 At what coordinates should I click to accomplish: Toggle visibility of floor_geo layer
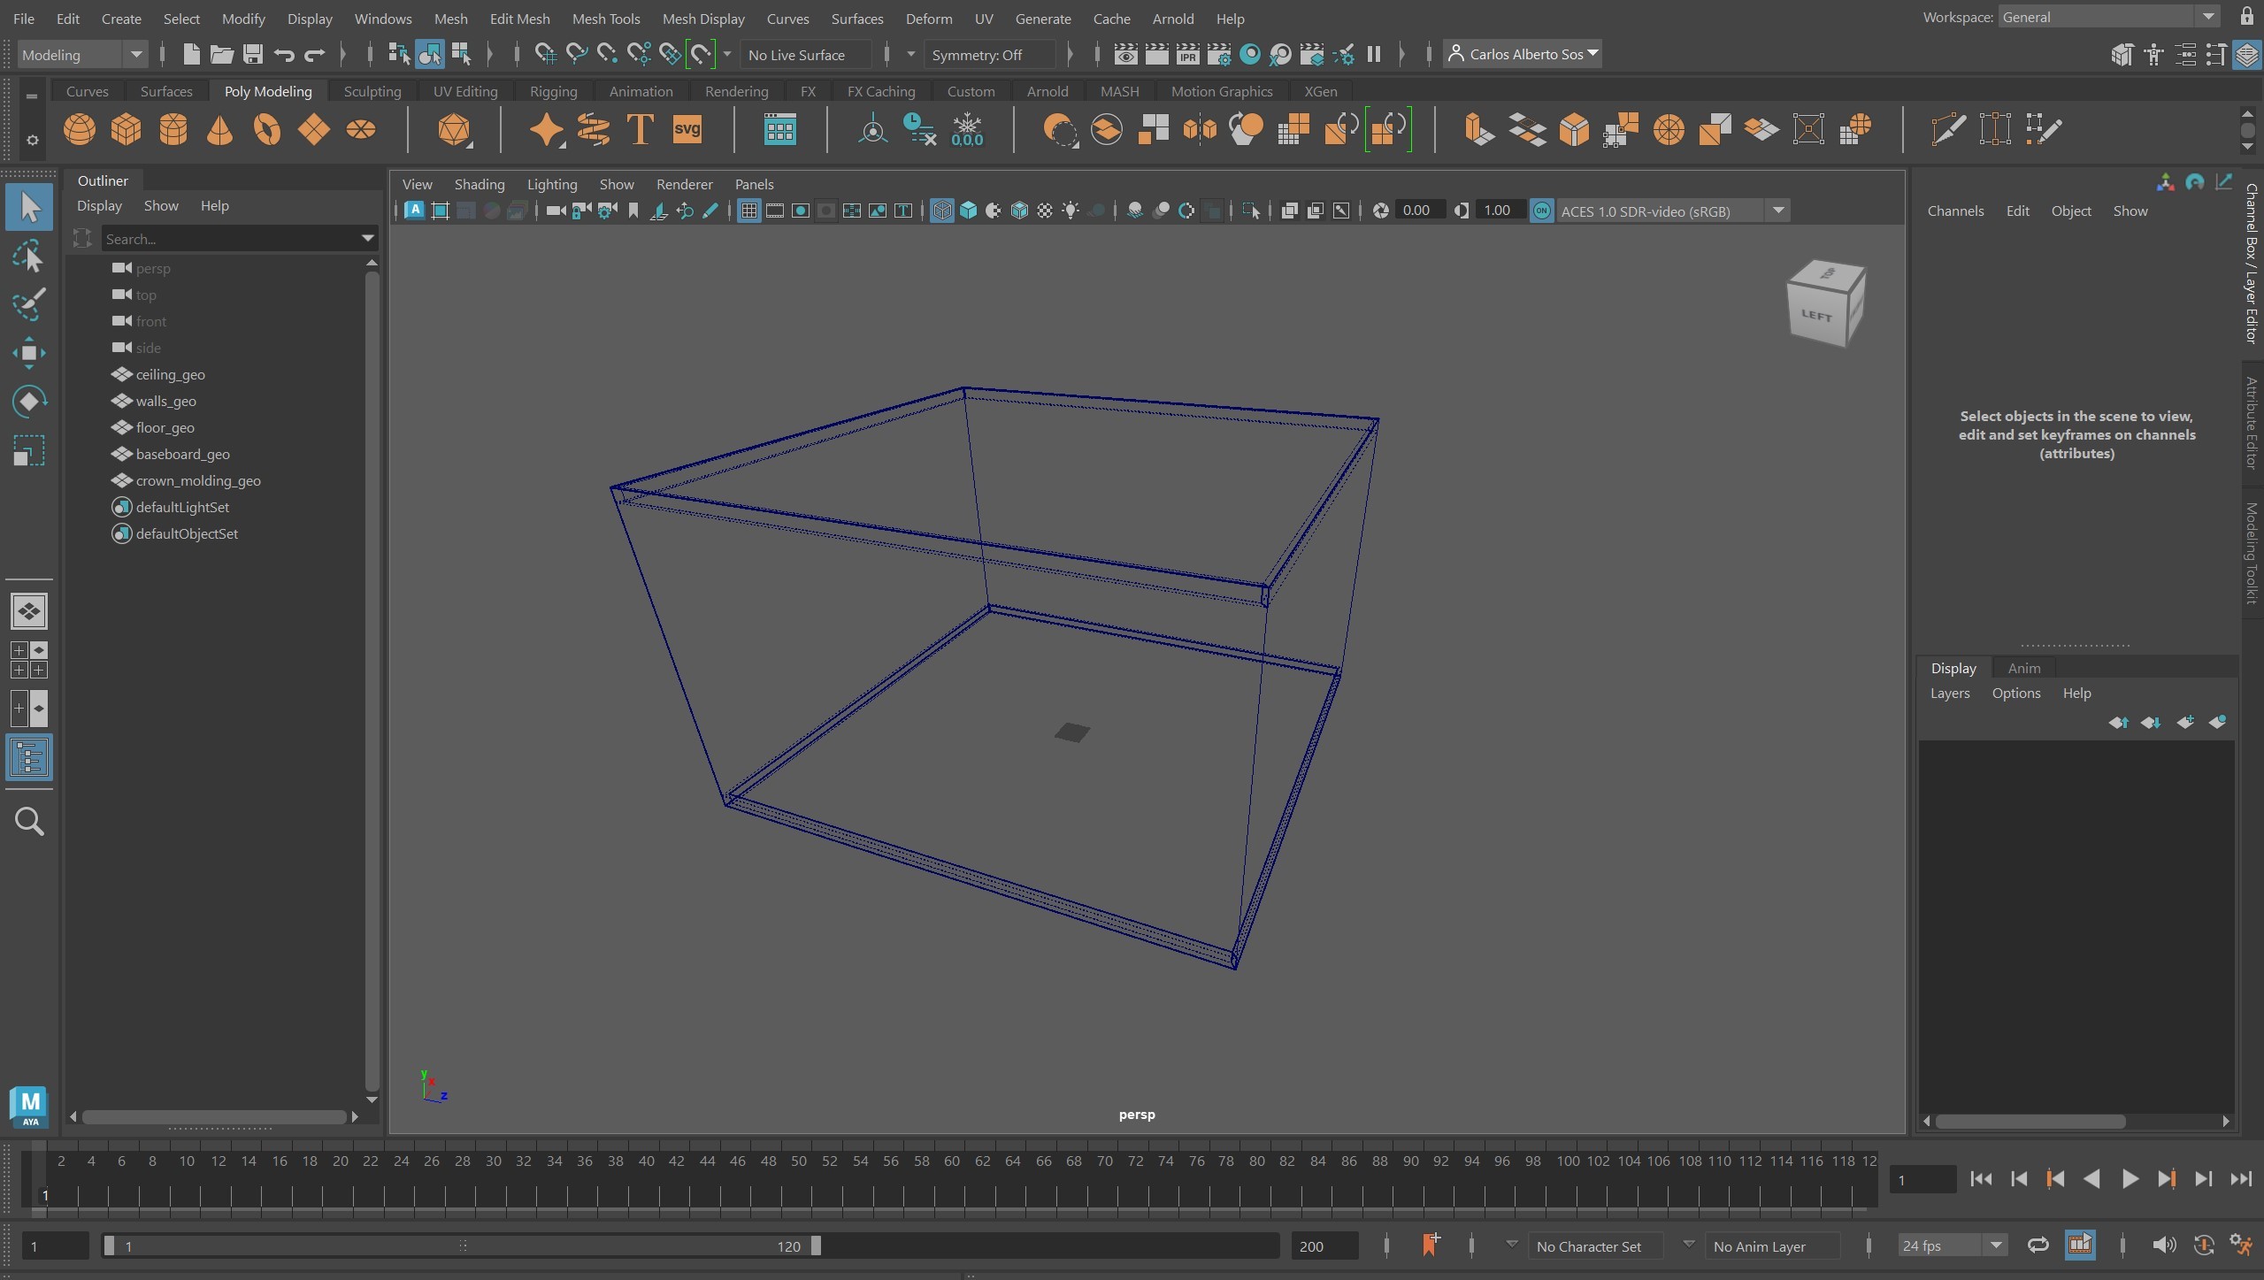pyautogui.click(x=123, y=426)
